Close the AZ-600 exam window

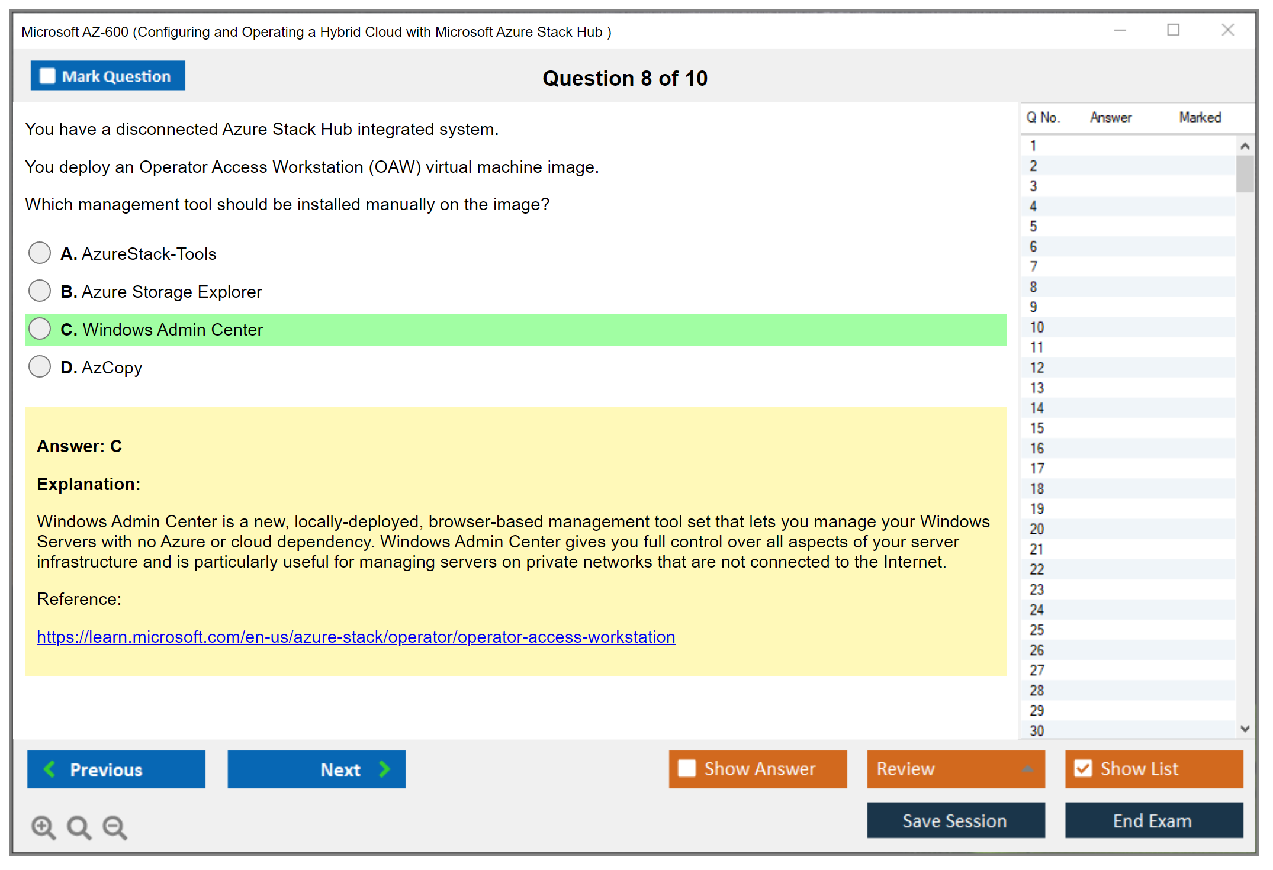[1227, 30]
